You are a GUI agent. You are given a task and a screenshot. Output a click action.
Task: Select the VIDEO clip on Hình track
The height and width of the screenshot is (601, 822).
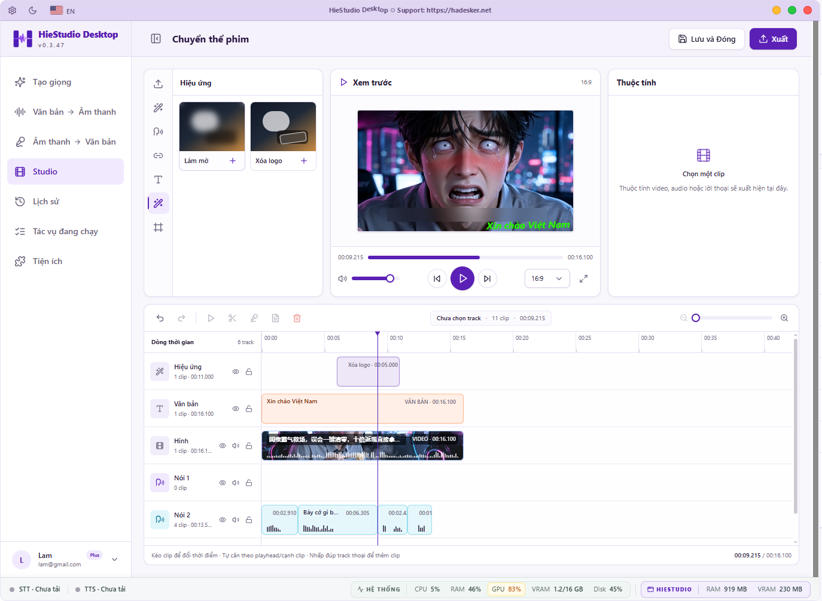tap(363, 446)
